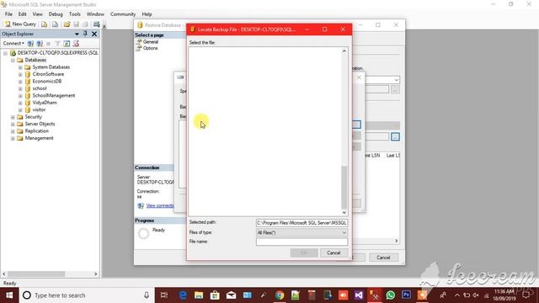Open the Debug menu
The height and width of the screenshot is (303, 539).
tap(56, 14)
